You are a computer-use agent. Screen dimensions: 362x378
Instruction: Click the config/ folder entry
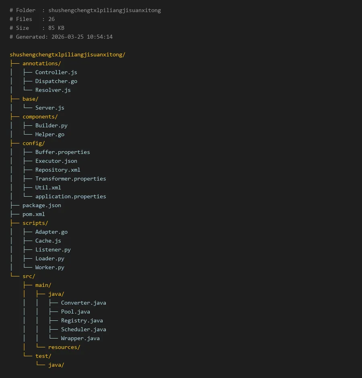click(x=33, y=143)
